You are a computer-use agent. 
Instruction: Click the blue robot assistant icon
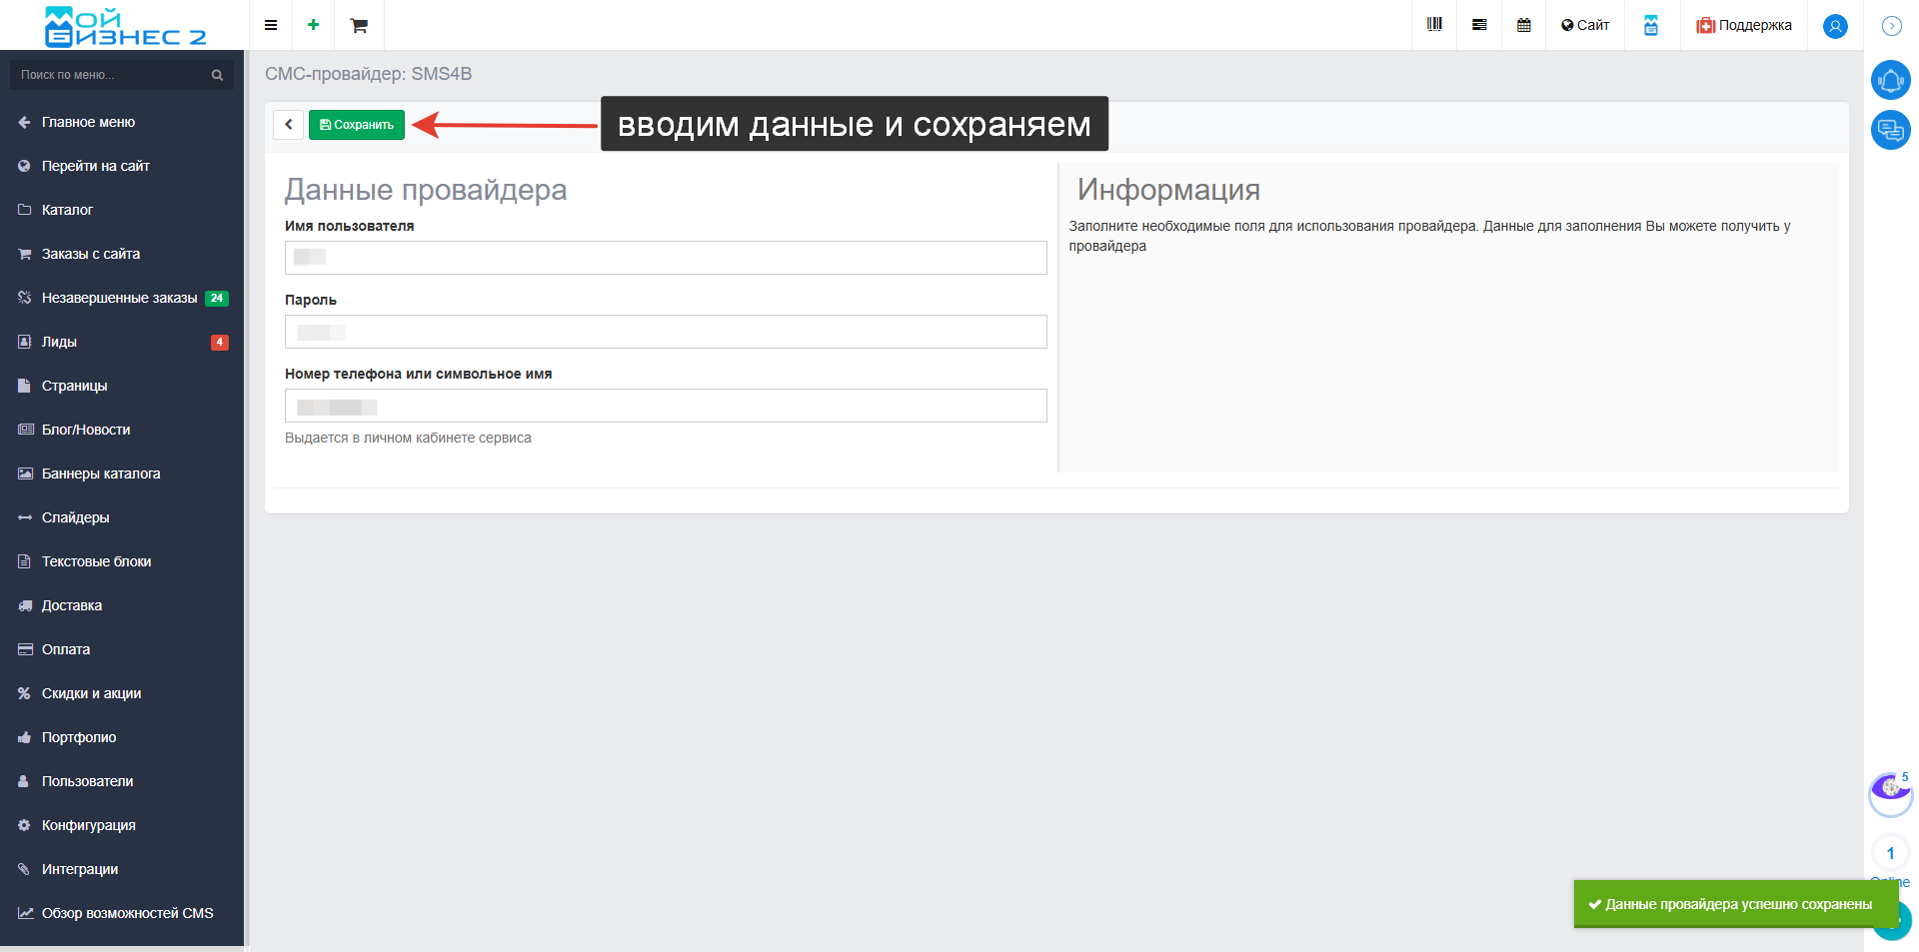click(1651, 25)
